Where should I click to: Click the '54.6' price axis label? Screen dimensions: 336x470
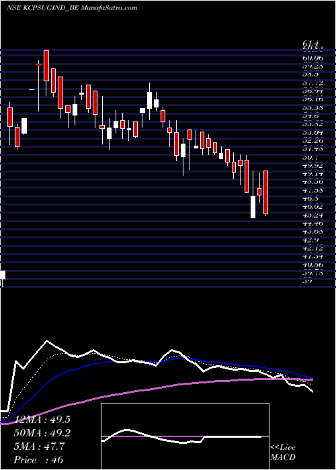point(310,115)
